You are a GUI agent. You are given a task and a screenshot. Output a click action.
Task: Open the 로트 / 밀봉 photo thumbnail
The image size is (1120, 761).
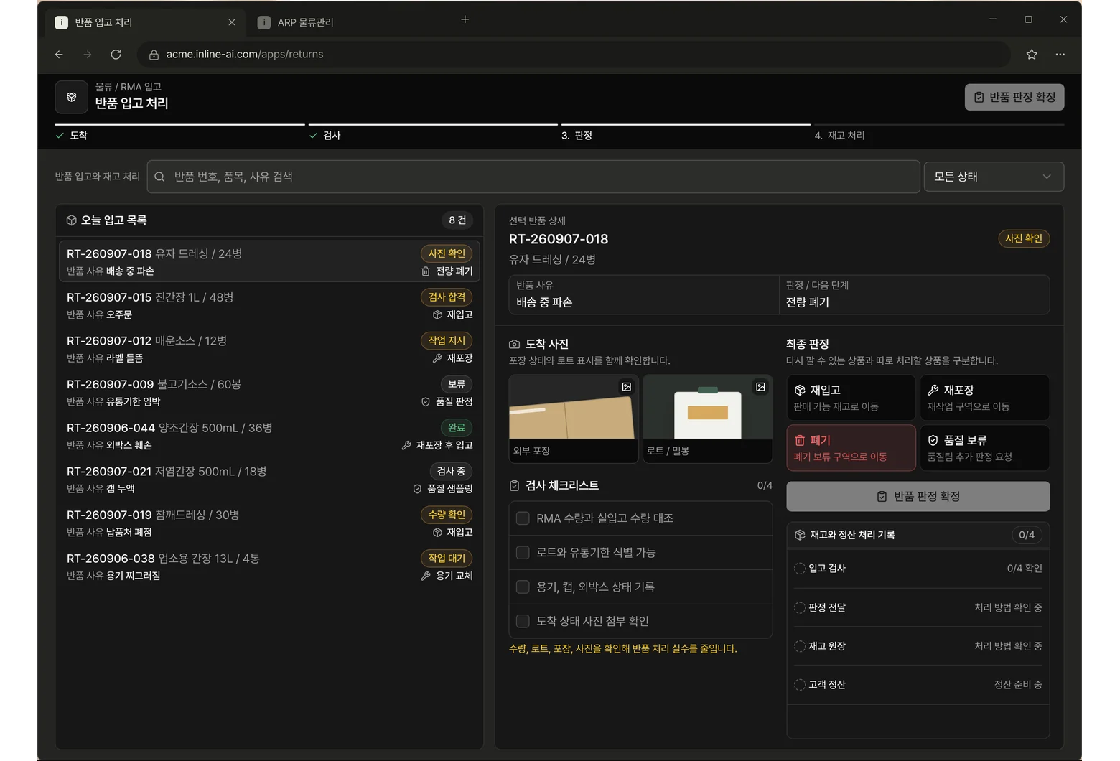[708, 419]
